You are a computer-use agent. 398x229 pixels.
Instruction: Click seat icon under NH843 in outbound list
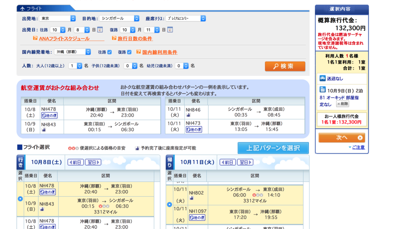(42, 209)
